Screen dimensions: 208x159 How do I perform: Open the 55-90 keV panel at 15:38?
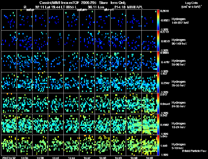40,62
